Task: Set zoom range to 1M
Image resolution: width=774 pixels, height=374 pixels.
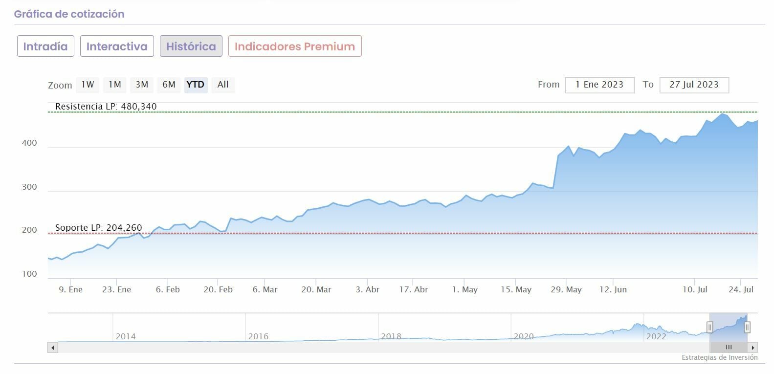Action: [x=115, y=85]
